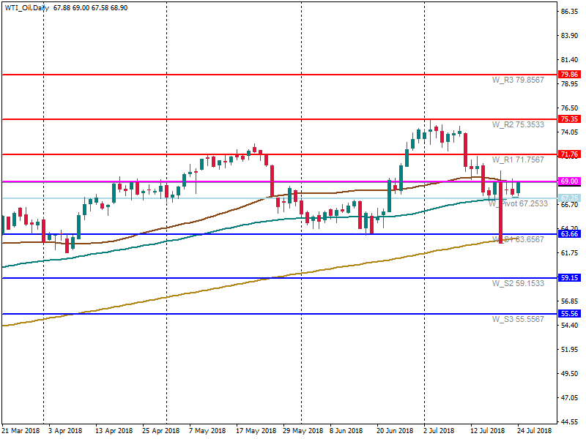Click the 21 Mar 2018 date label
This screenshot has height=439, width=586.
21,431
